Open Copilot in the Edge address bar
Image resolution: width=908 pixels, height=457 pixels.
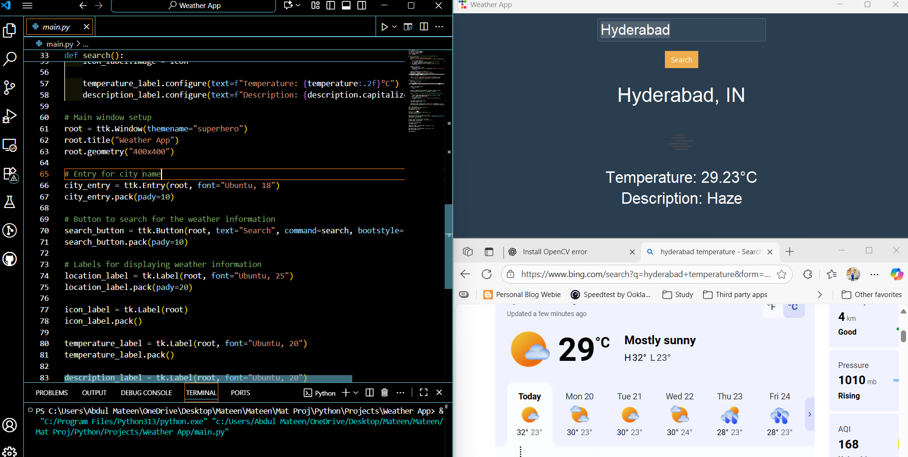[x=897, y=274]
